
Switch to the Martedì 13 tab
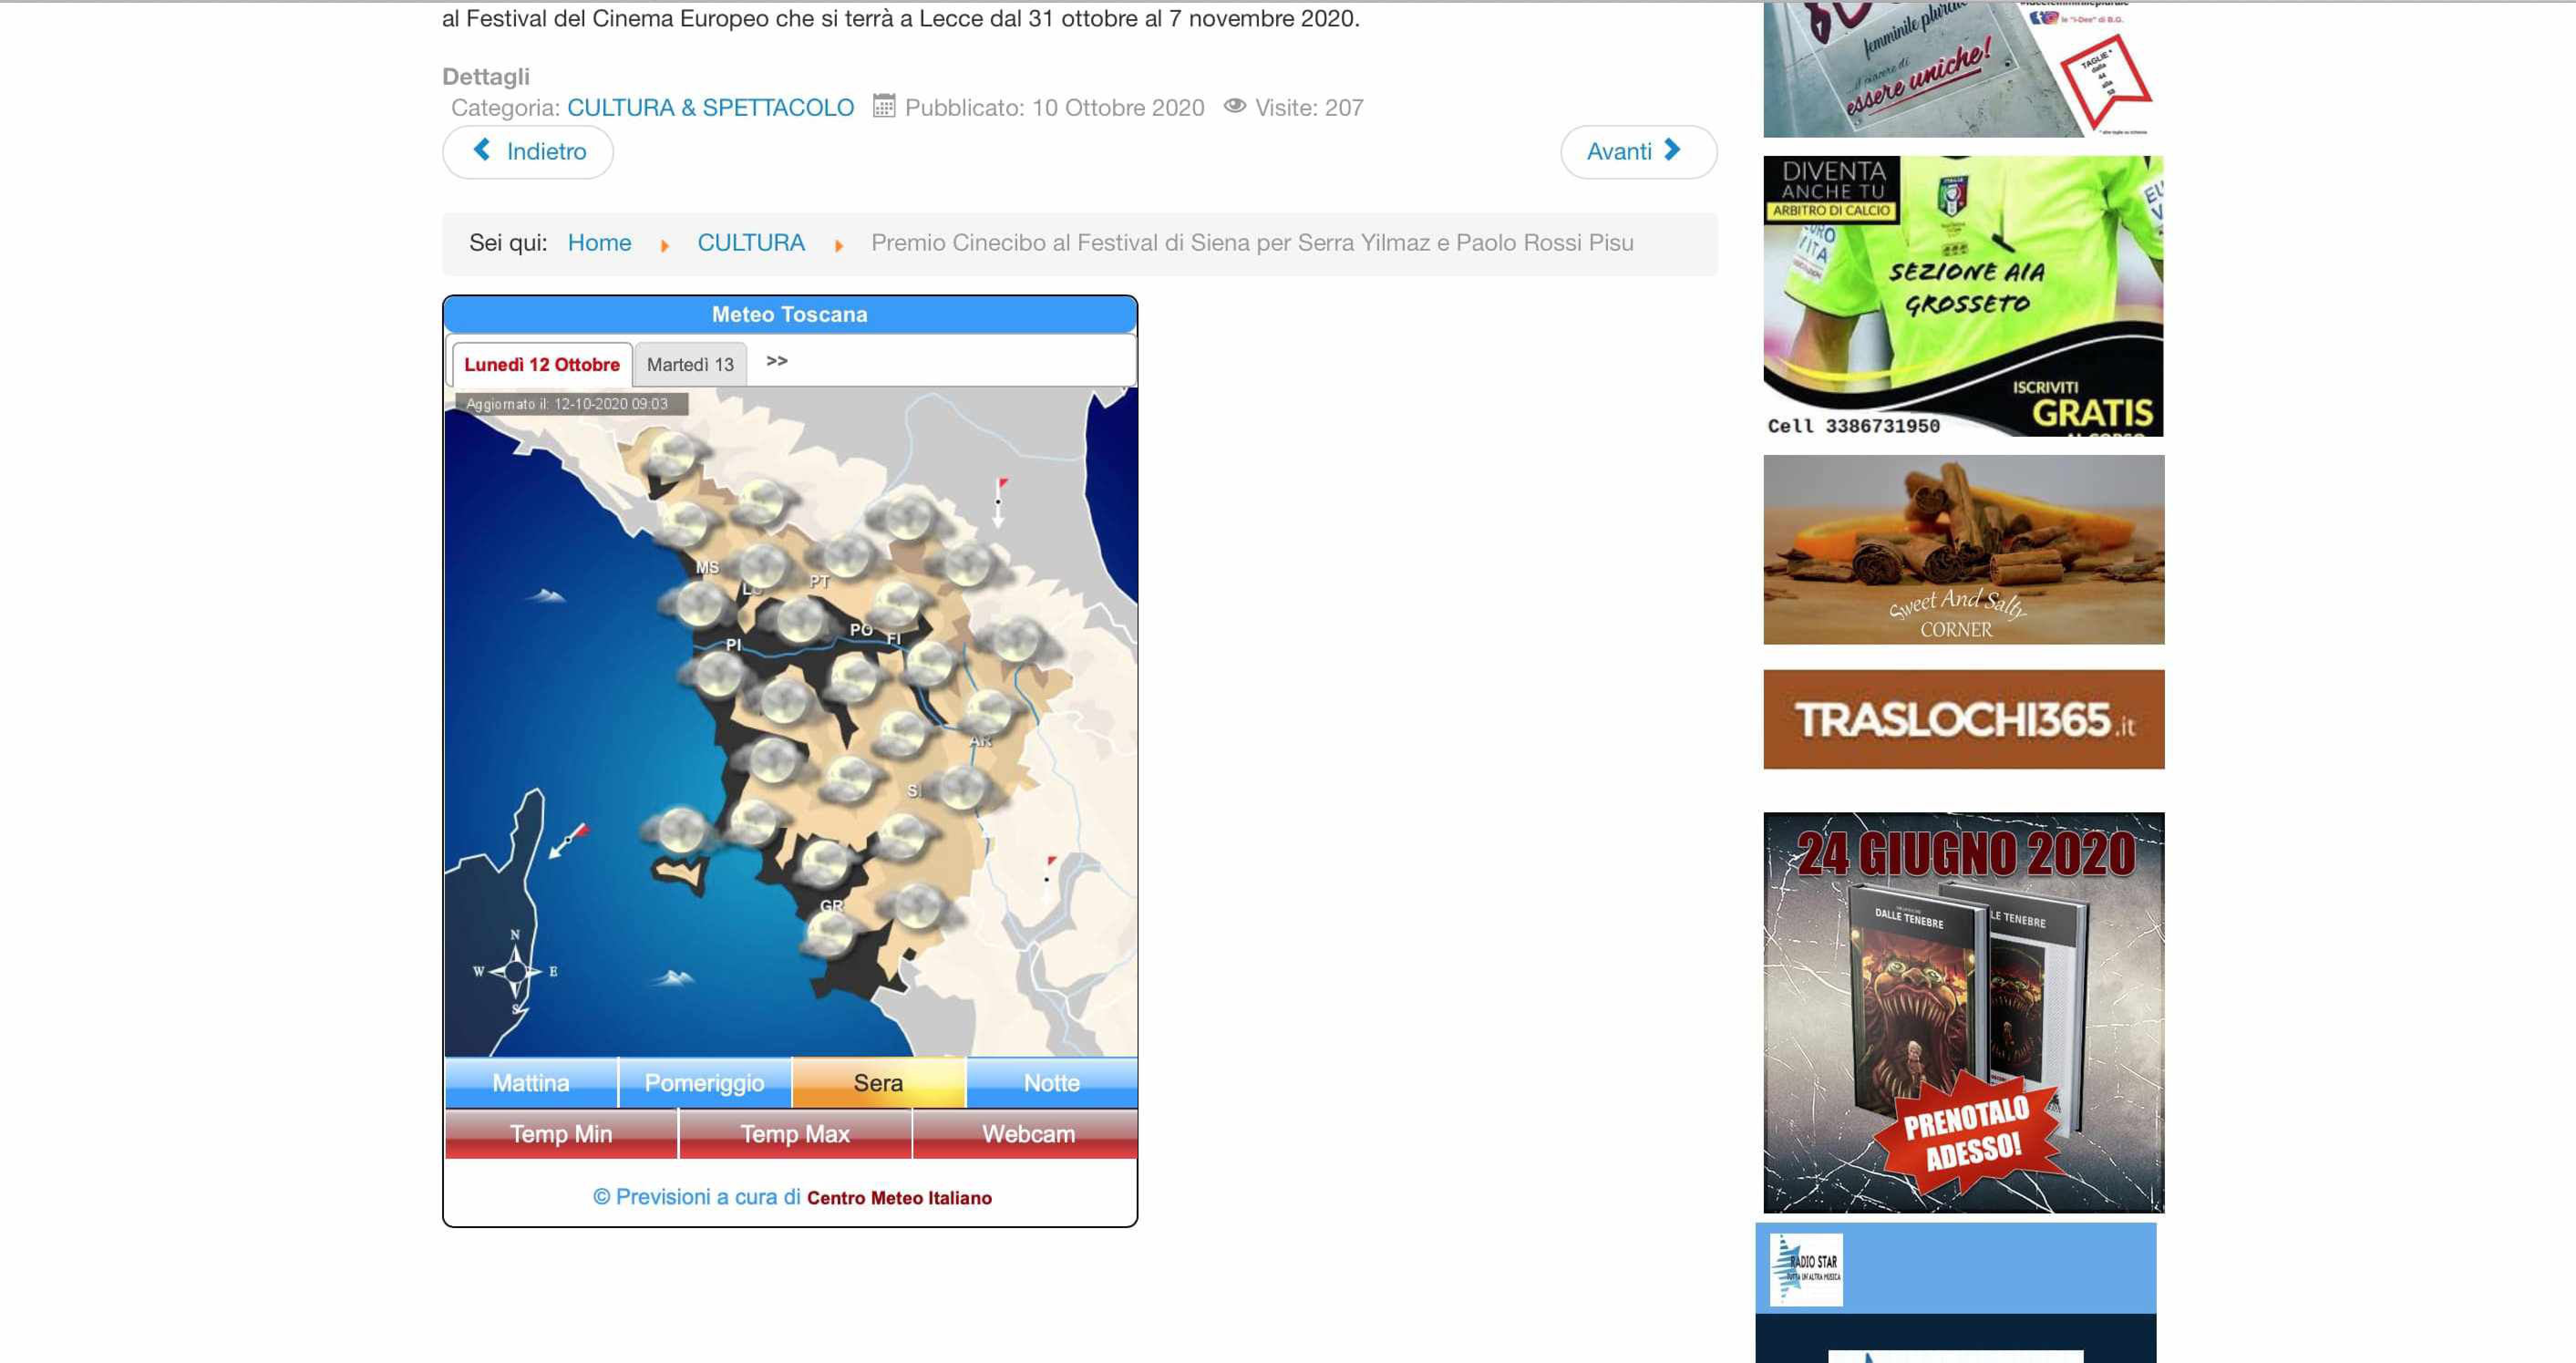click(690, 365)
